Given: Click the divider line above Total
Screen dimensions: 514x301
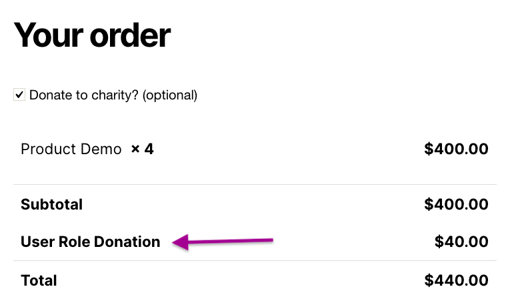Looking at the screenshot, I should click(255, 261).
